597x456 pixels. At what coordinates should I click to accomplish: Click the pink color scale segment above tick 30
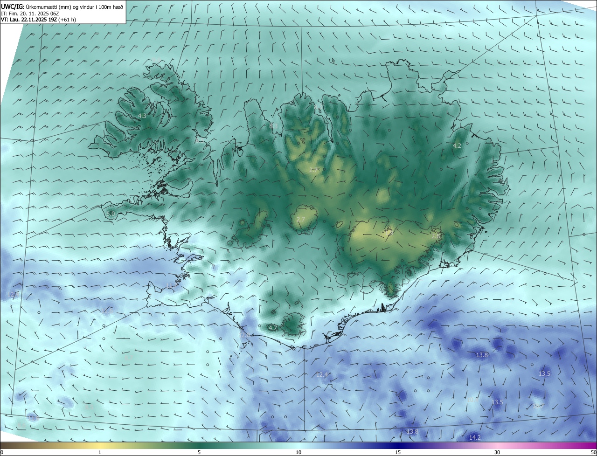click(497, 445)
